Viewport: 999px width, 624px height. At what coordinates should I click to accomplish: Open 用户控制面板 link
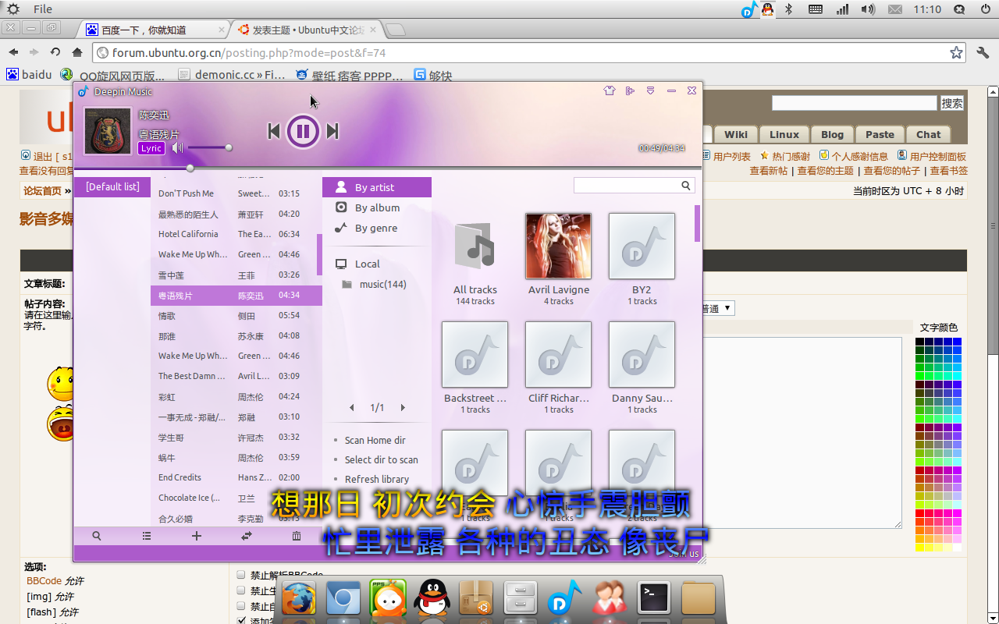pos(937,156)
